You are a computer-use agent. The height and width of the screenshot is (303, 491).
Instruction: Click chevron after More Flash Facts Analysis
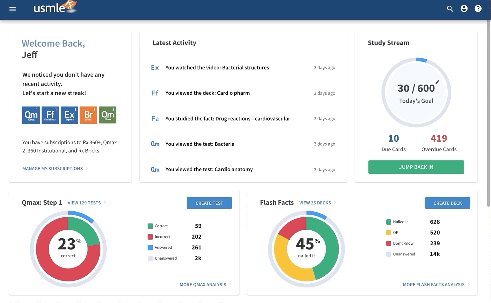pyautogui.click(x=469, y=284)
